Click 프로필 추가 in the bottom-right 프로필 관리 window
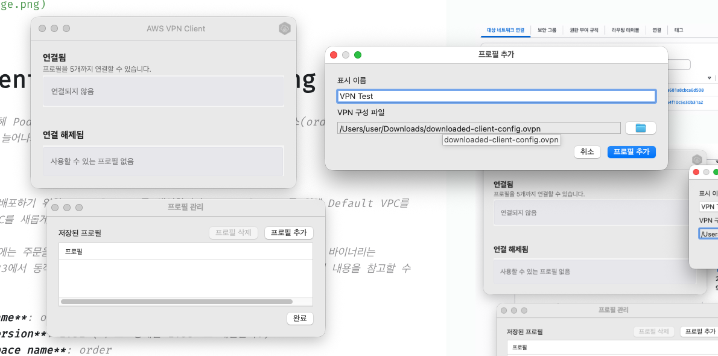The width and height of the screenshot is (718, 356). [699, 331]
